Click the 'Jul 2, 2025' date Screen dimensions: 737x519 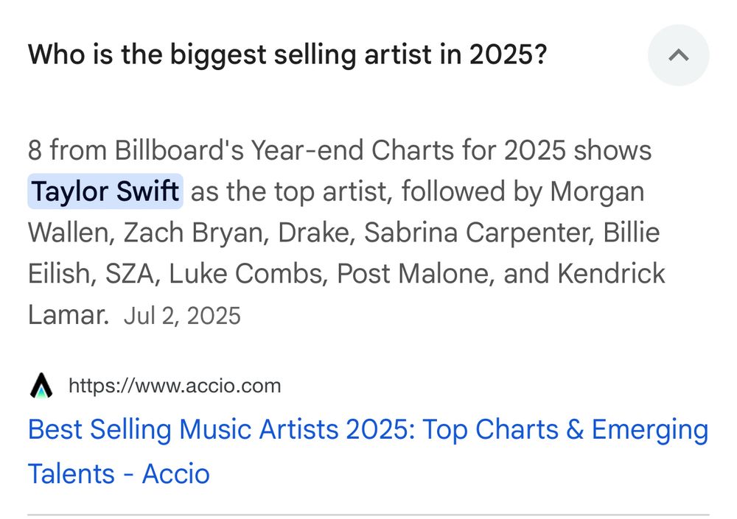[x=182, y=316]
